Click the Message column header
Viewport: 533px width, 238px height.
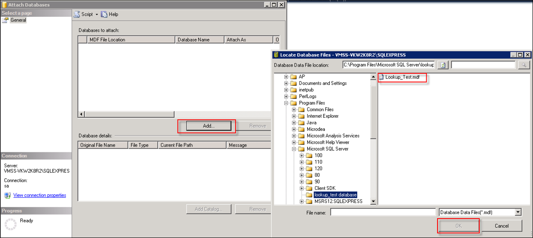click(x=248, y=145)
